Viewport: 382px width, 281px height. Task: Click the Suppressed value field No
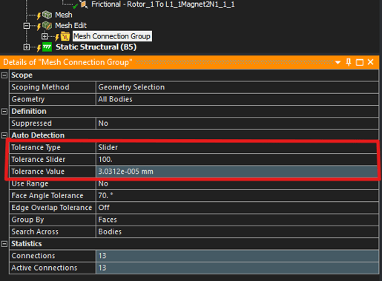tap(237, 123)
